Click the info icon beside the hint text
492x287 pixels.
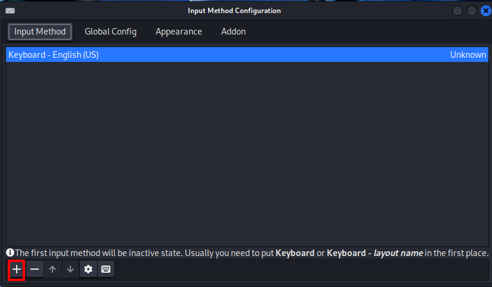tap(10, 252)
